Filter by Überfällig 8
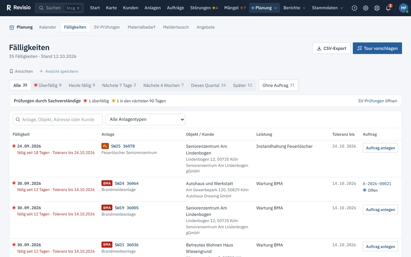 [x=48, y=85]
